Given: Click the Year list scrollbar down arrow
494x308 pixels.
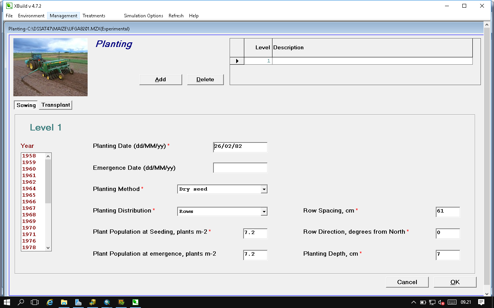Looking at the screenshot, I should pos(48,248).
